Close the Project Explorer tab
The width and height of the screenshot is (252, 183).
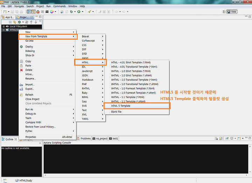click(x=31, y=17)
